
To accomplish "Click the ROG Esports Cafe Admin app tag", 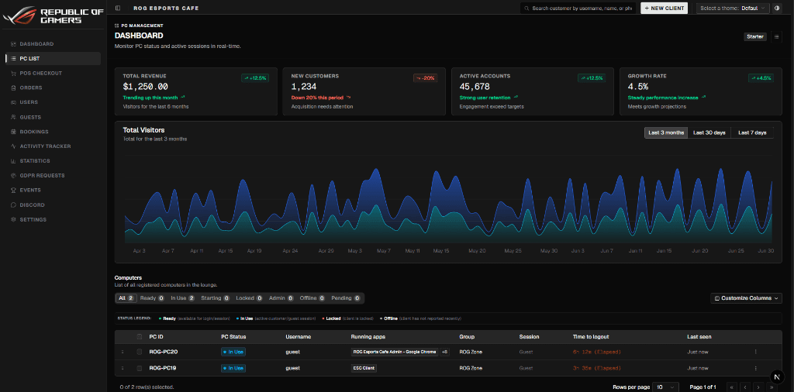I will 395,352.
